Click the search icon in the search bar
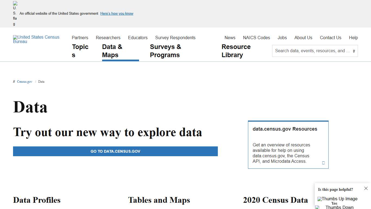 [x=354, y=51]
